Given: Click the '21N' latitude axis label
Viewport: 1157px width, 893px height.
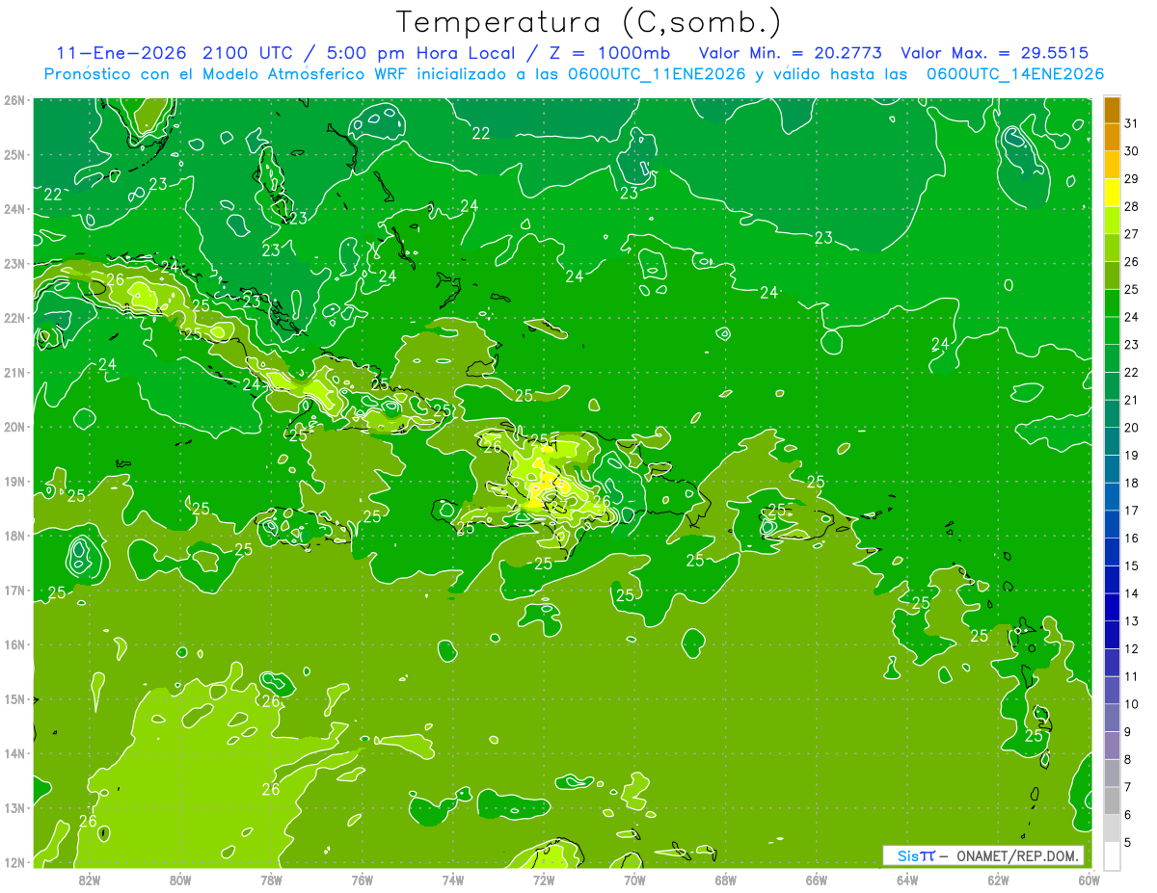Looking at the screenshot, I should point(14,372).
